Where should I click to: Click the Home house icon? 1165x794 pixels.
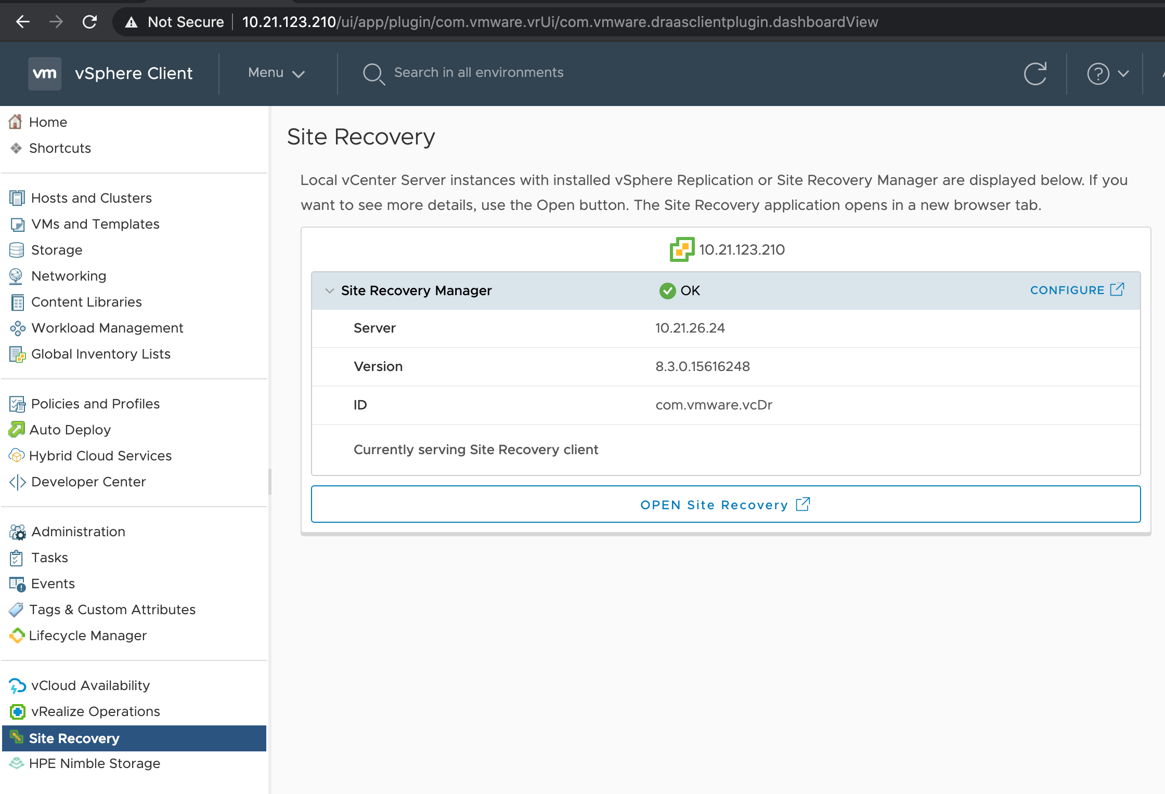point(16,122)
